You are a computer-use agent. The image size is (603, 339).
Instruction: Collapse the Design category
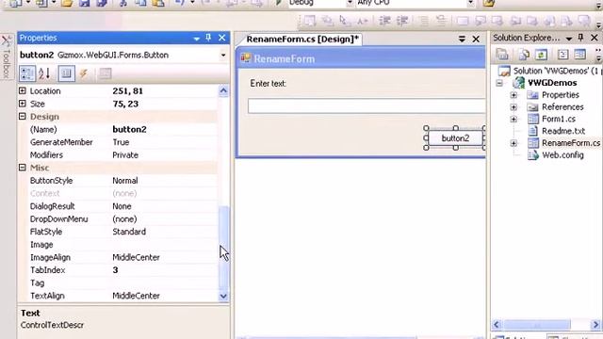[23, 117]
